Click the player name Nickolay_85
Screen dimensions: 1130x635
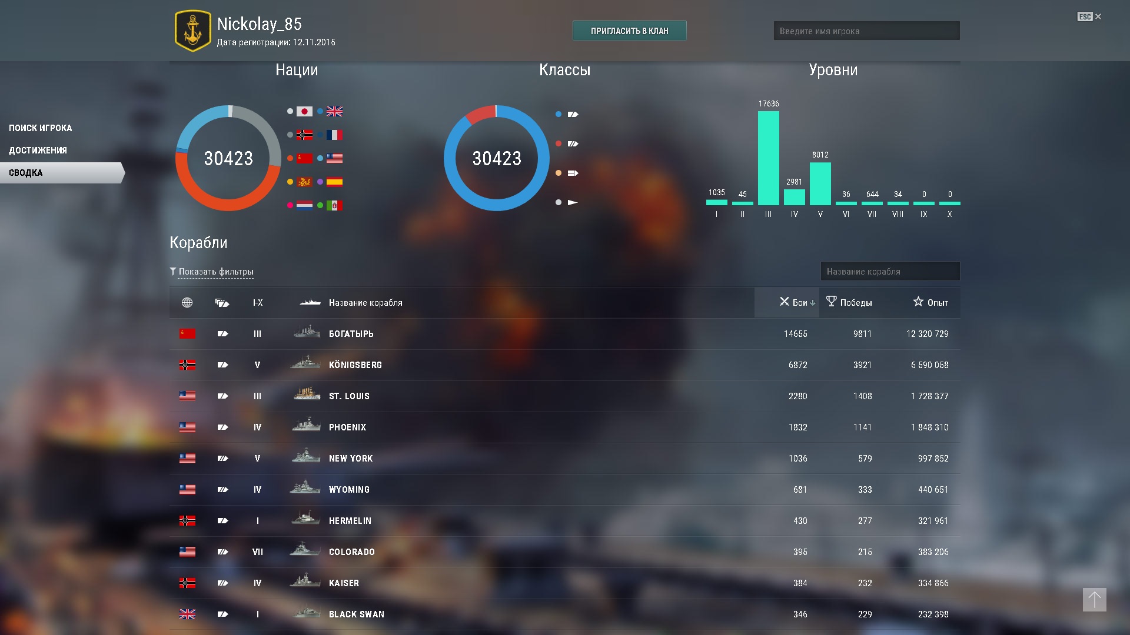coord(260,24)
